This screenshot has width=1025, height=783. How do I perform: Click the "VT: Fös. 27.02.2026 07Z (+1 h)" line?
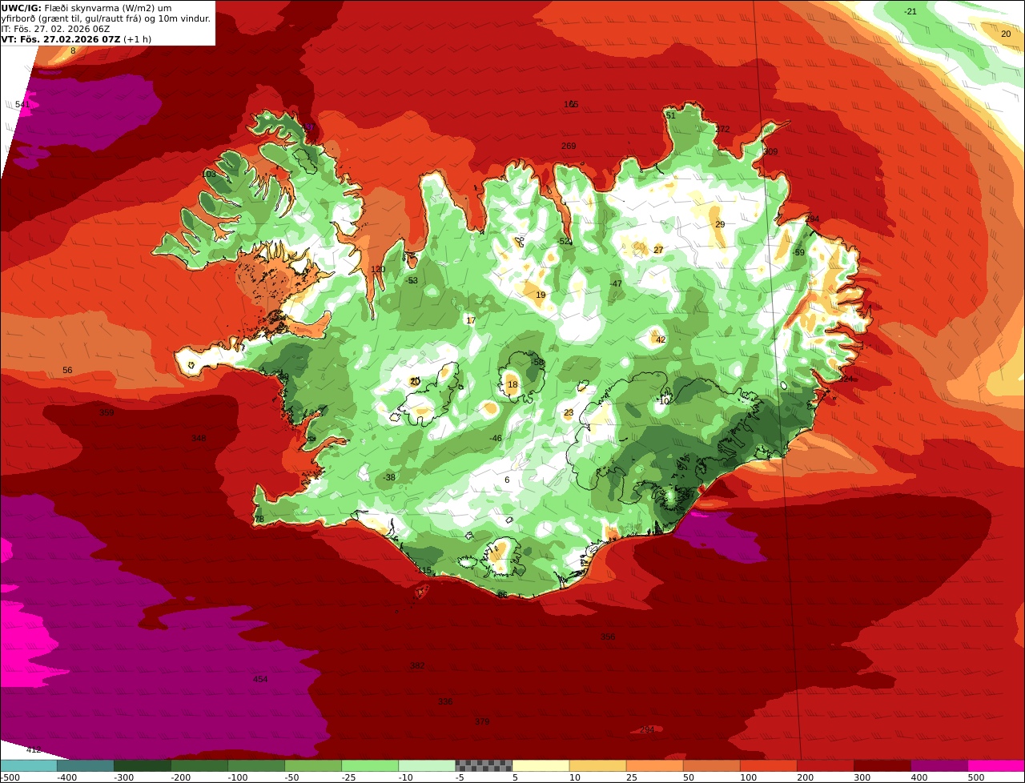click(76, 39)
